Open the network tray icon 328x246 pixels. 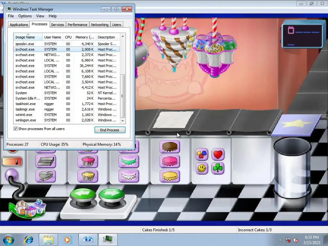click(x=288, y=240)
